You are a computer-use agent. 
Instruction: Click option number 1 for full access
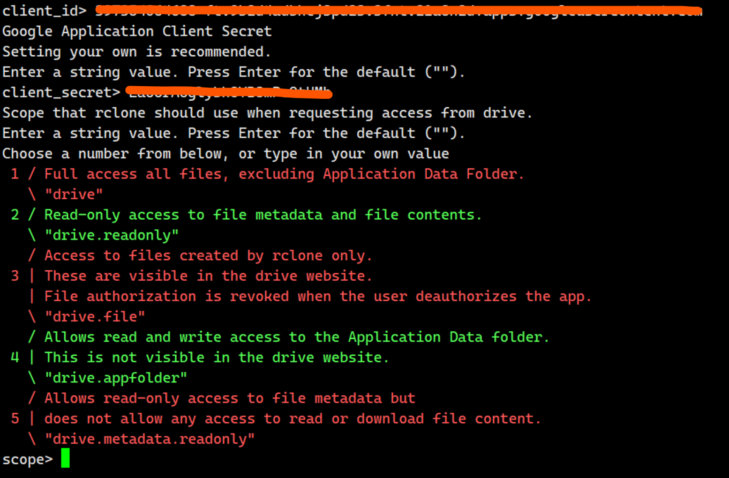click(x=15, y=174)
